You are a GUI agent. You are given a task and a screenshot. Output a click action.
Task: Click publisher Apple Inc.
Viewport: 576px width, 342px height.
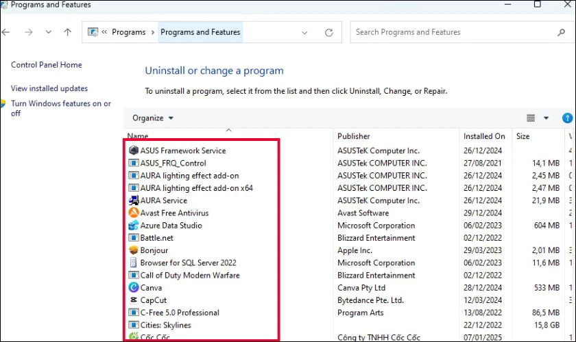tap(355, 250)
